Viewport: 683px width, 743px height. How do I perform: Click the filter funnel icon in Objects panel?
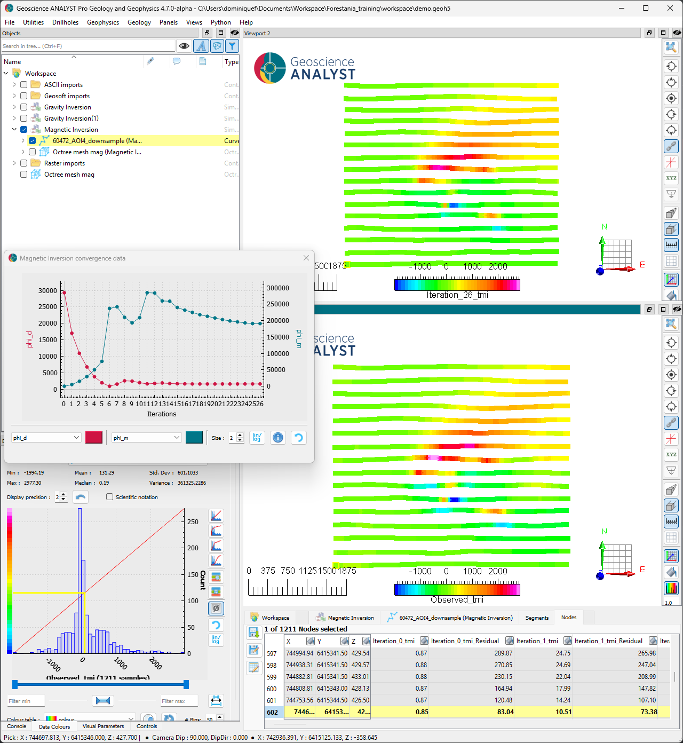click(232, 46)
